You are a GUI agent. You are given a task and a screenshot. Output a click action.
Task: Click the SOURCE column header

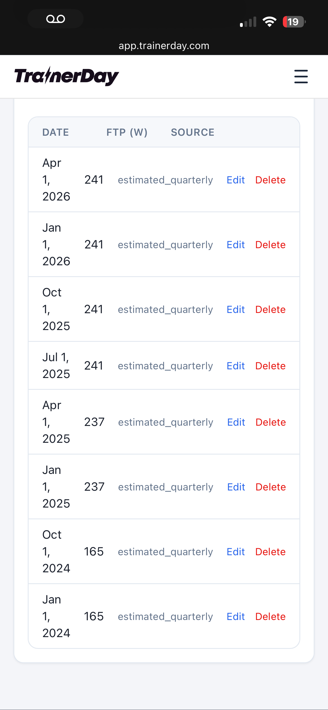pyautogui.click(x=193, y=132)
